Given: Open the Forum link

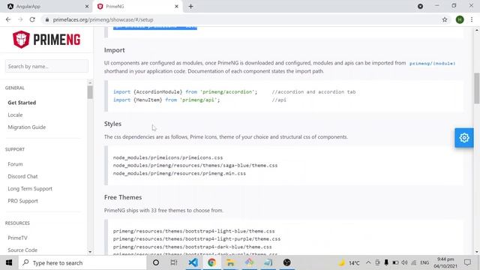Looking at the screenshot, I should coord(15,164).
